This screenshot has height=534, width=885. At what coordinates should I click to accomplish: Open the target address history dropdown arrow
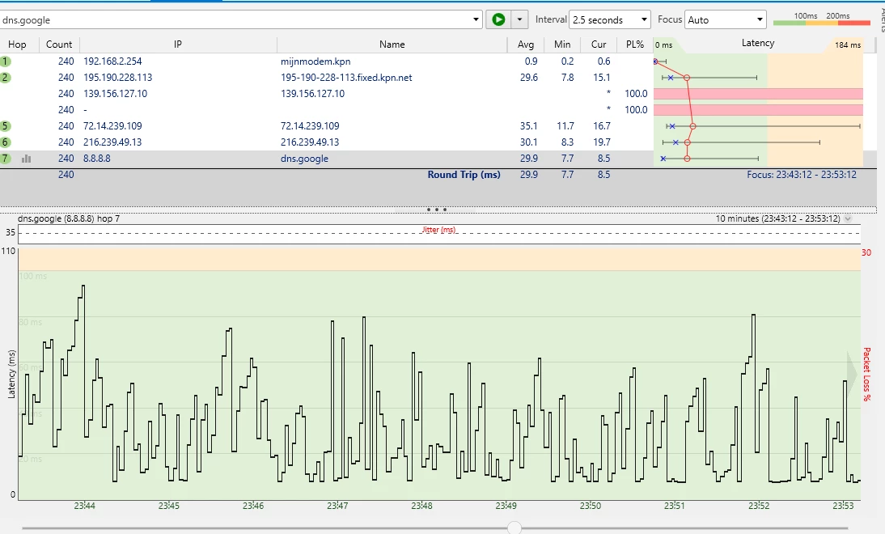click(x=476, y=19)
